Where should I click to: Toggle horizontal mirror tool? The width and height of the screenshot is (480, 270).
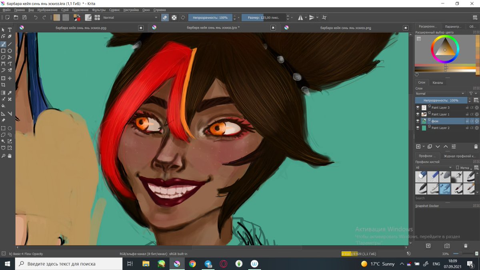pyautogui.click(x=300, y=18)
